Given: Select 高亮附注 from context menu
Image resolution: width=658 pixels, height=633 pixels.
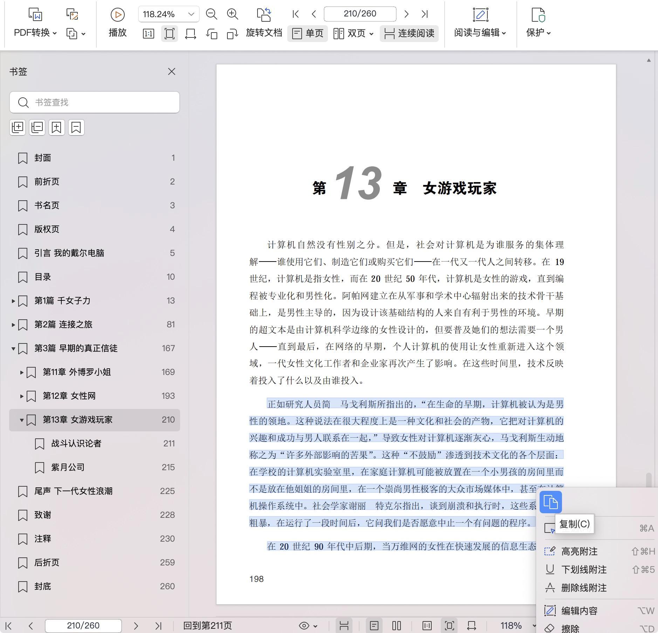Looking at the screenshot, I should coord(579,551).
